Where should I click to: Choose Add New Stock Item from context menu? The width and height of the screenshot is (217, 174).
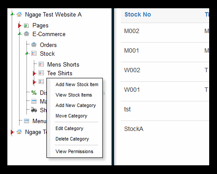[77, 84]
